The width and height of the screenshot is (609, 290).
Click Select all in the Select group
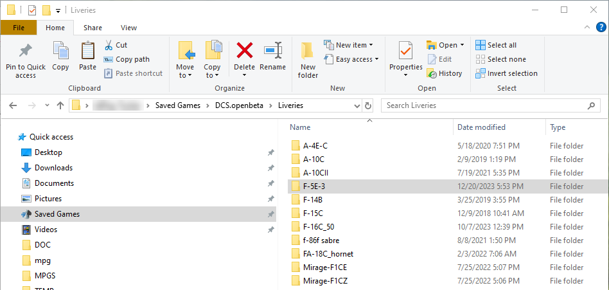coord(496,45)
